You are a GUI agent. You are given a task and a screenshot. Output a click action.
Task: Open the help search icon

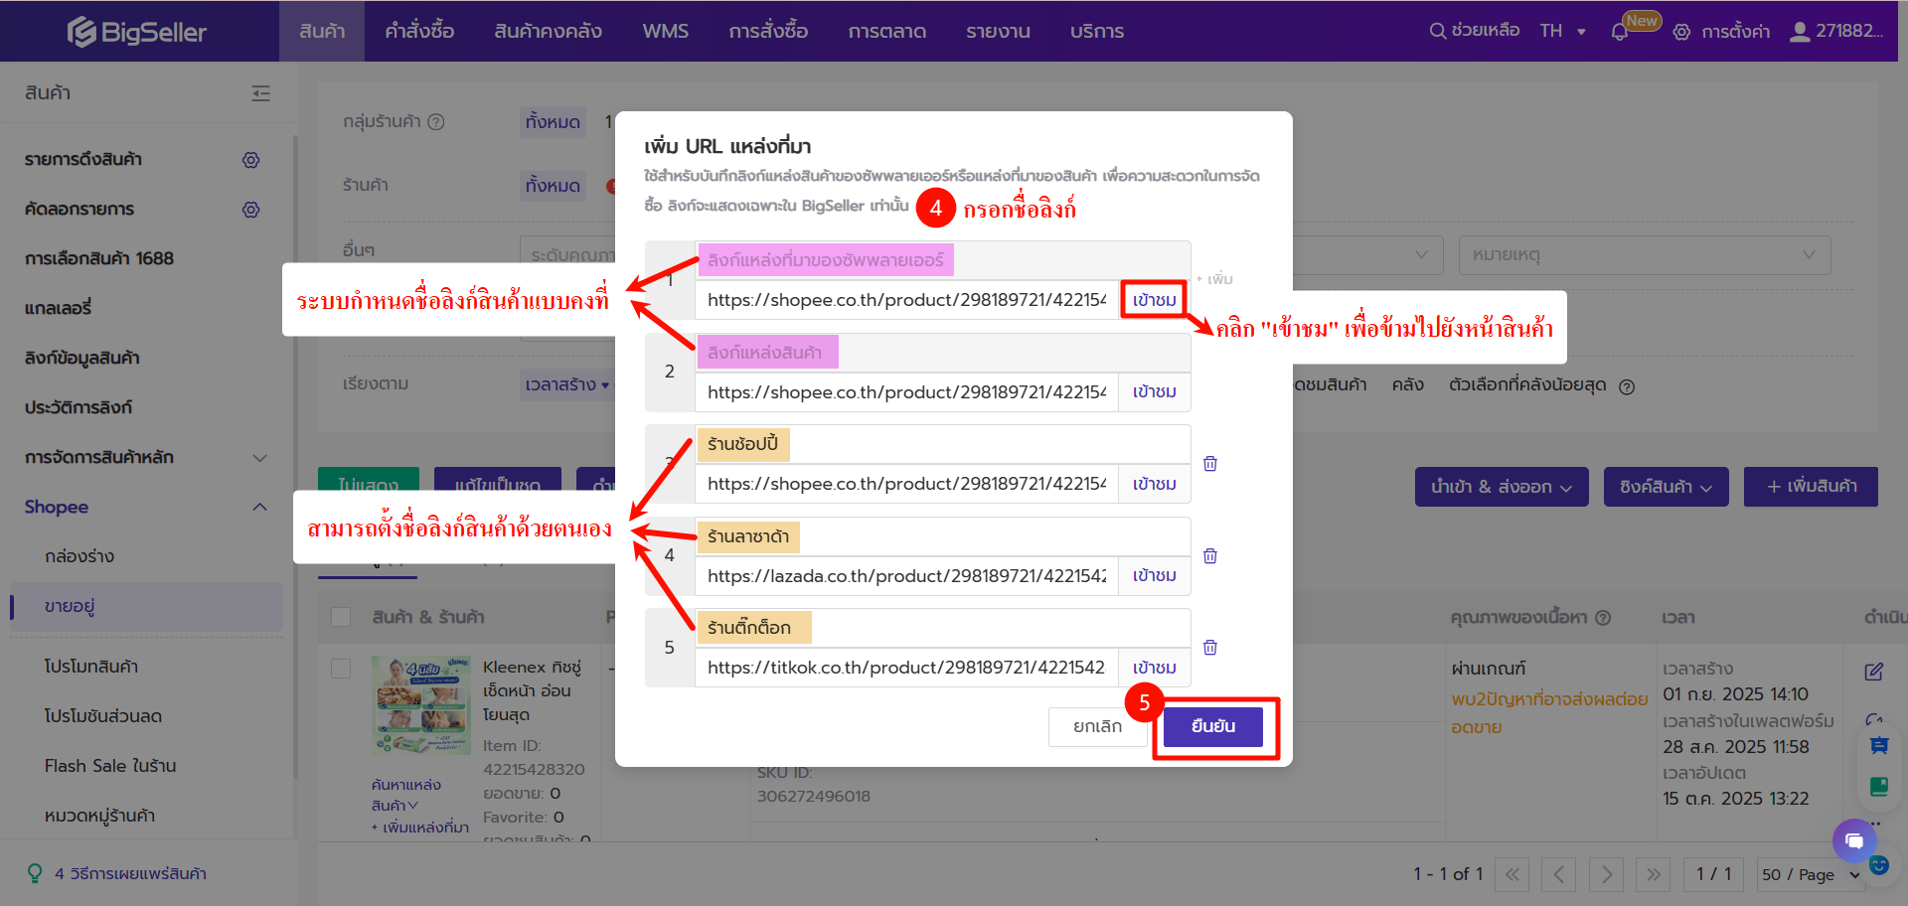point(1437,31)
